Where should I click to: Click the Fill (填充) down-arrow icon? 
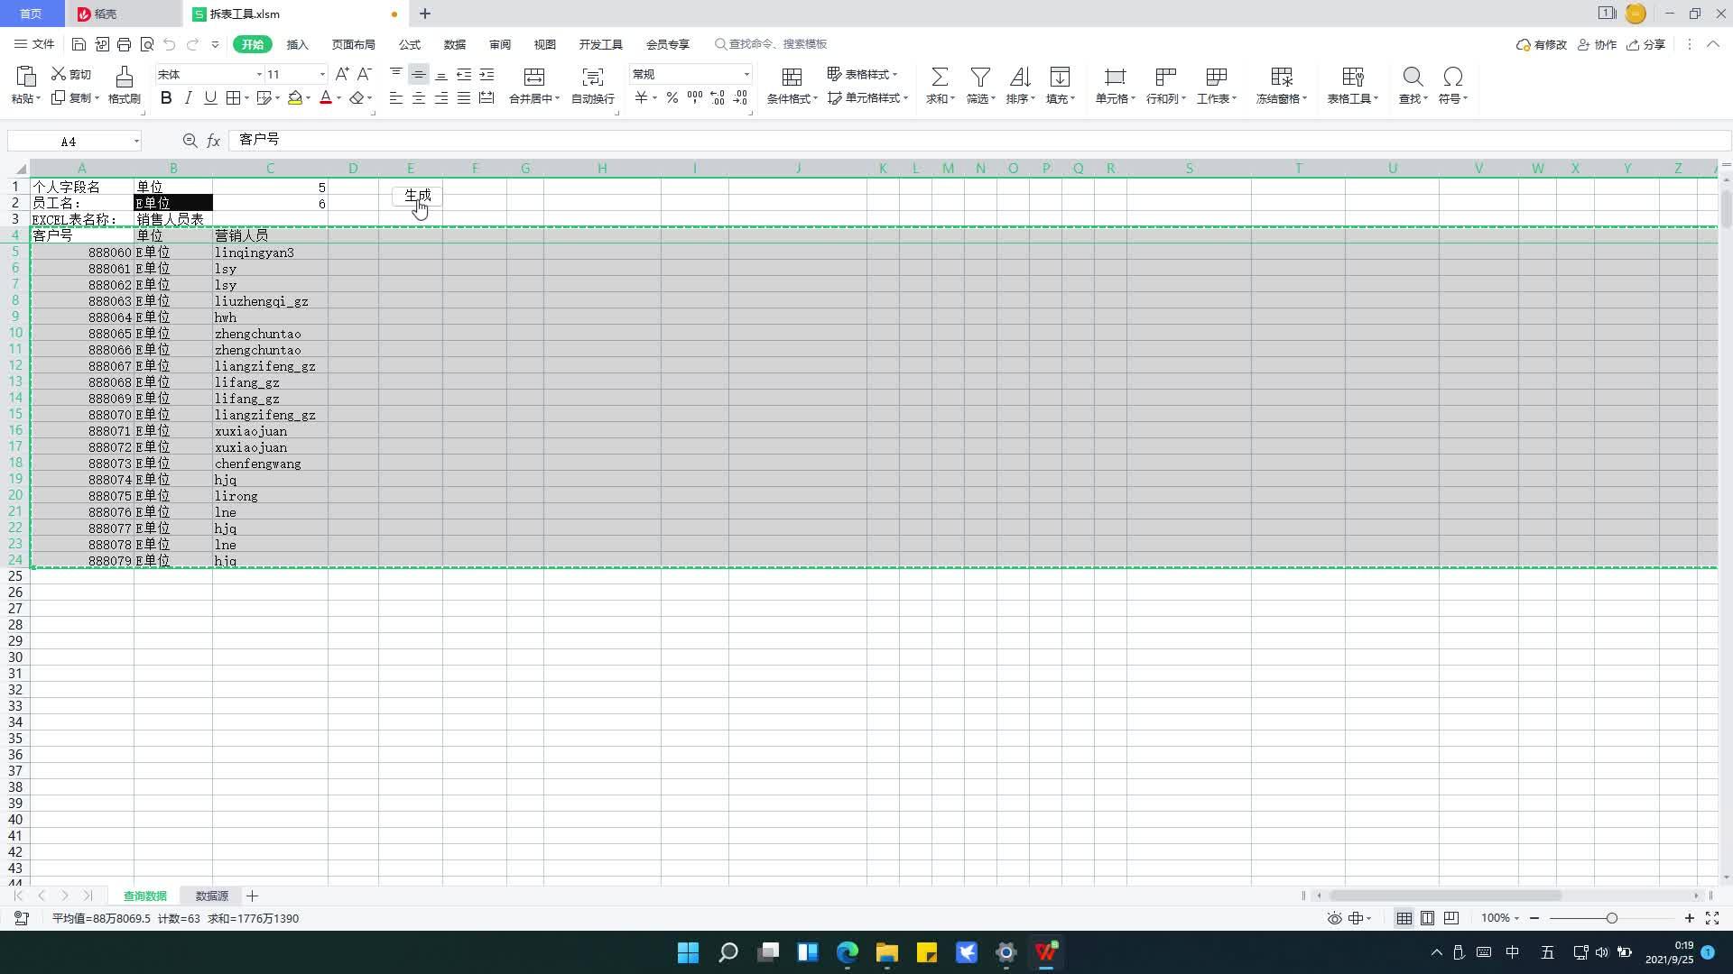click(1060, 77)
